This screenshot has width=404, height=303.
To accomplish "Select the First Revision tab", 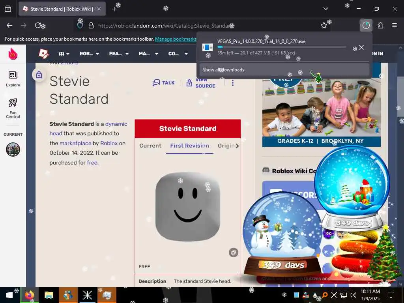I will pos(190,146).
